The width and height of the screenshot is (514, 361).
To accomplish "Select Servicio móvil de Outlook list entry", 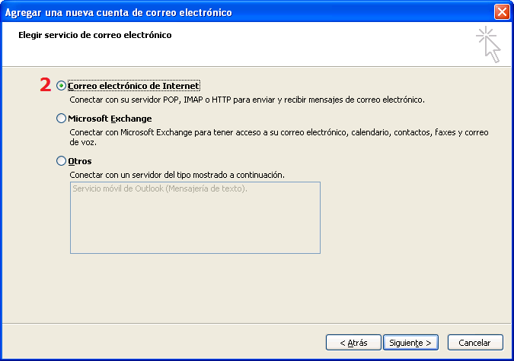I will (x=159, y=189).
